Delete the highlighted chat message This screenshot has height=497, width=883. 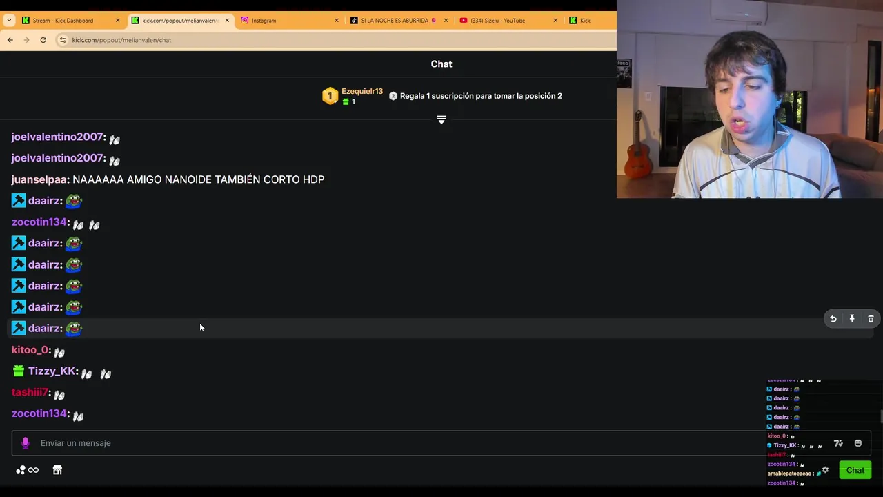[871, 318]
